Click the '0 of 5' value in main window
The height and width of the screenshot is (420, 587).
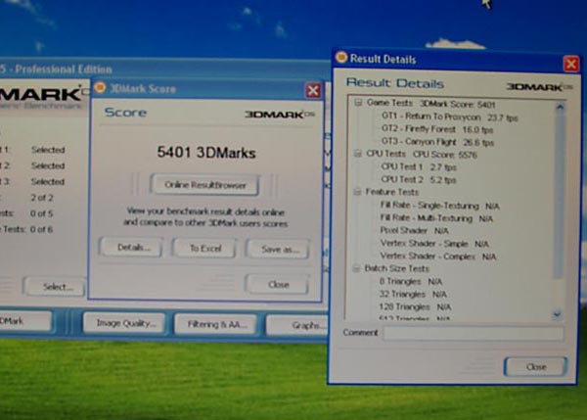pyautogui.click(x=41, y=213)
